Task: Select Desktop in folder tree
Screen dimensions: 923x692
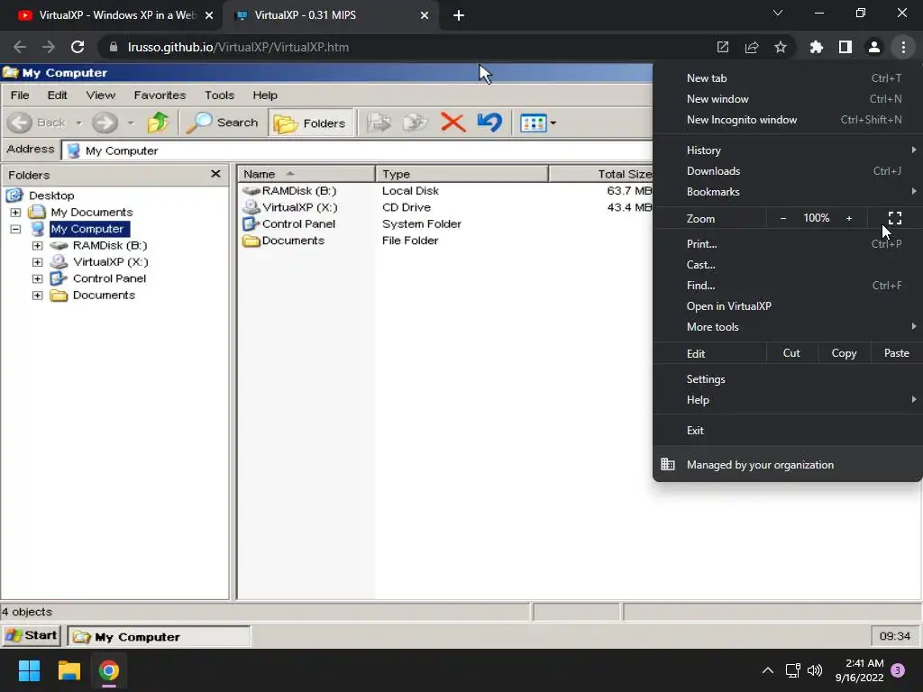Action: 51,196
